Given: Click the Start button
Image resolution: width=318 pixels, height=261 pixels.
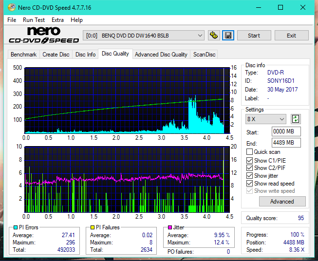Looking at the screenshot, I should (254, 36).
